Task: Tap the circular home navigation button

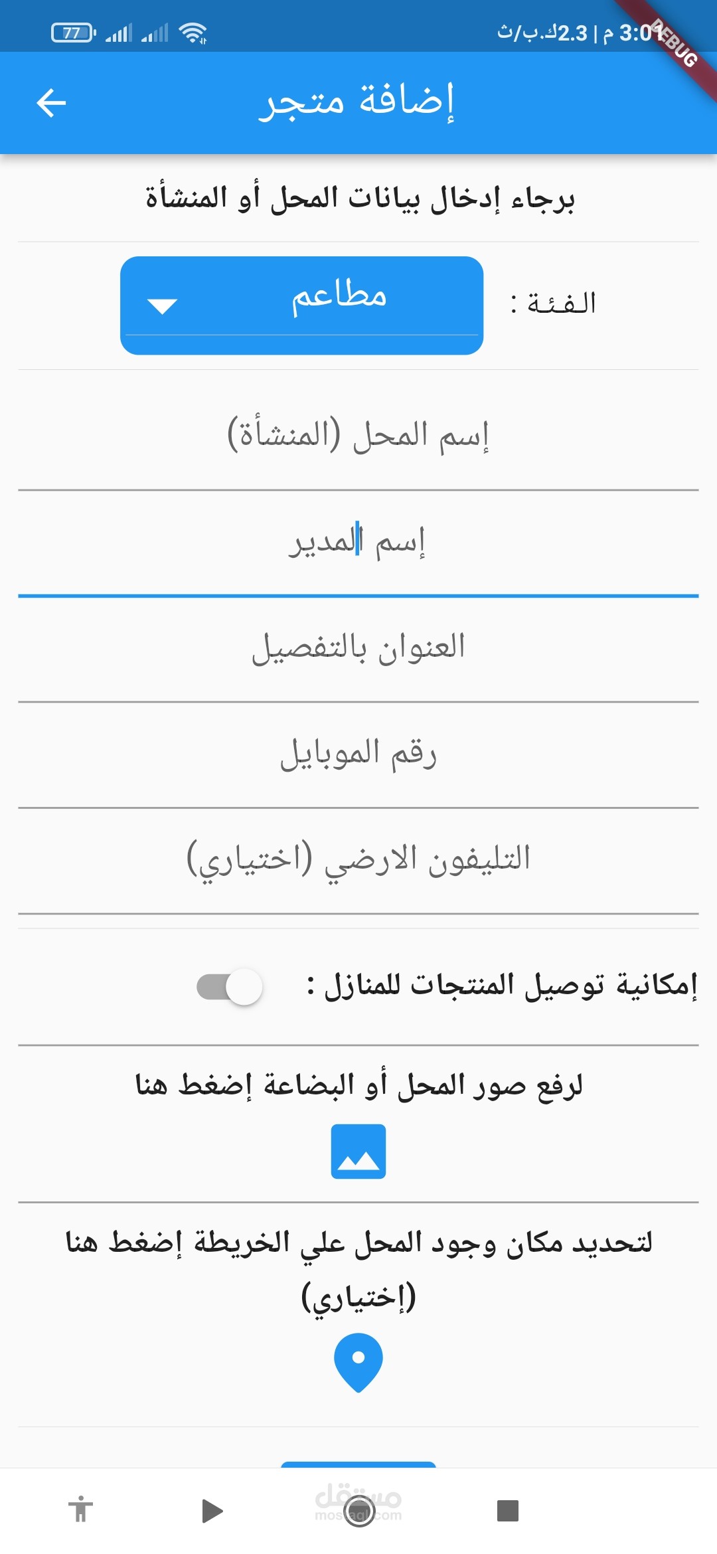Action: coord(359,1511)
